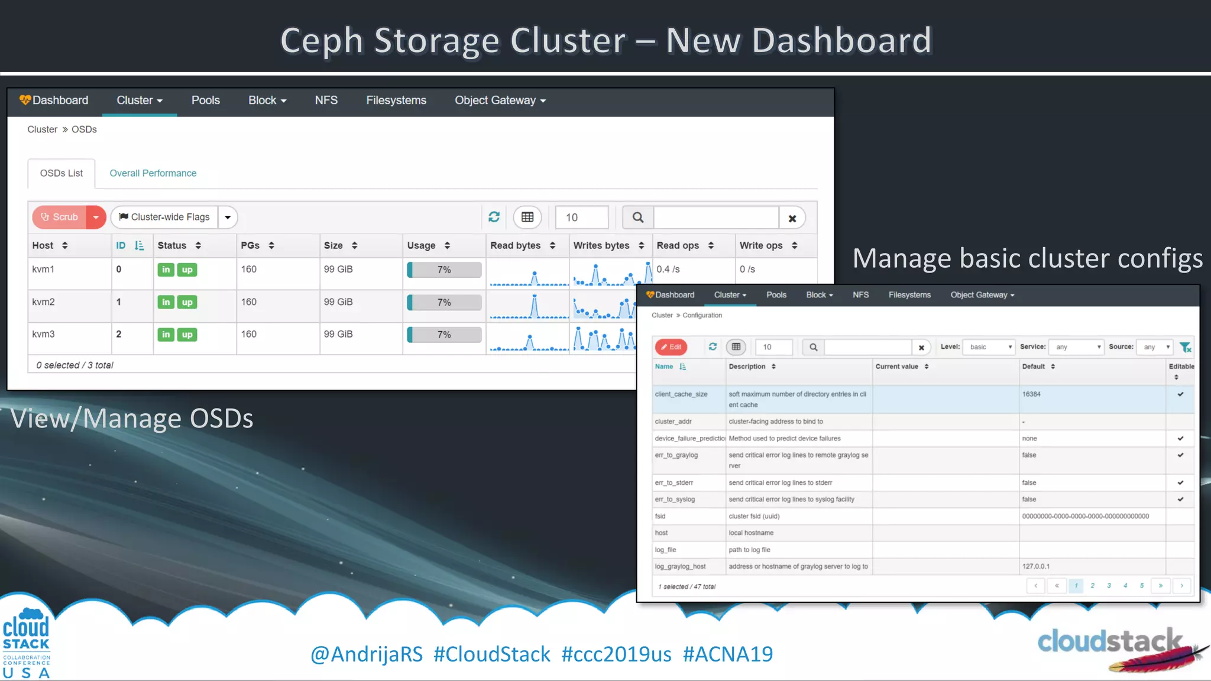Select the client_cache_size row
Viewport: 1211px width, 681px height.
(x=924, y=399)
